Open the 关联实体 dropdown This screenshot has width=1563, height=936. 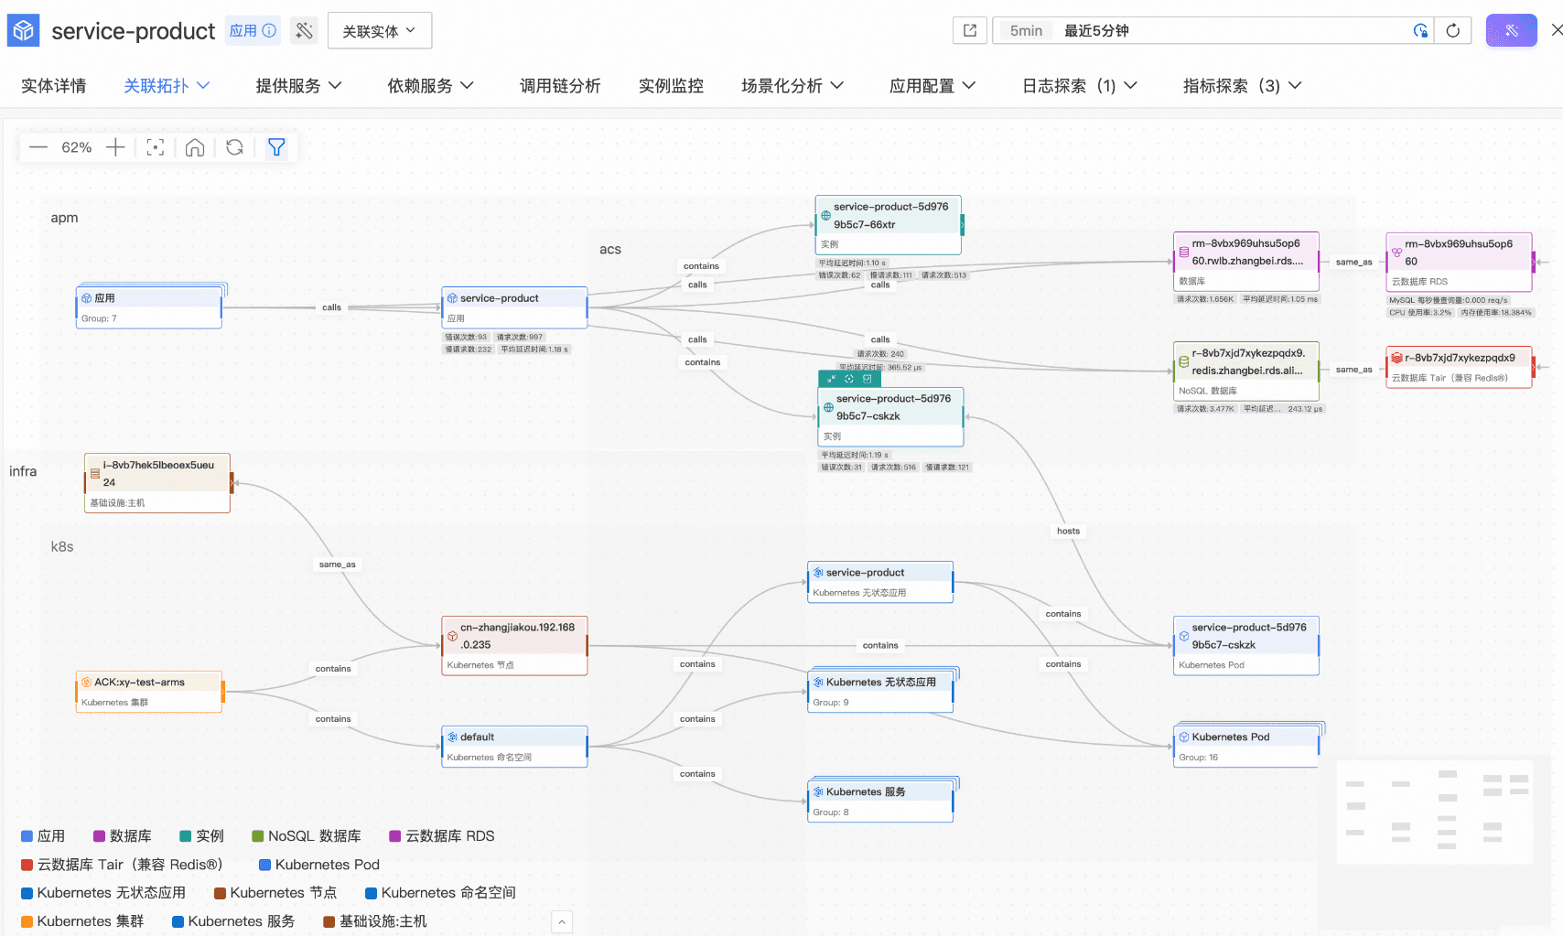379,31
